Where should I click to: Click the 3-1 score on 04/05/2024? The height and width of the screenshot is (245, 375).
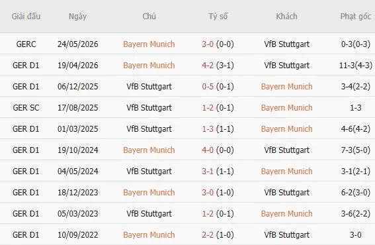pyautogui.click(x=208, y=171)
